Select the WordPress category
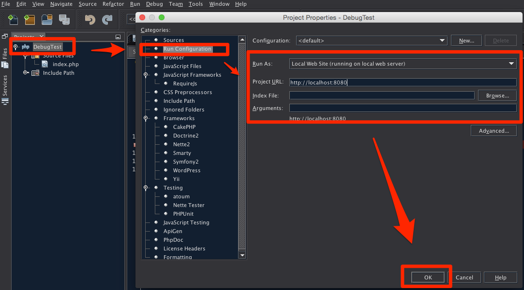This screenshot has width=524, height=290. [186, 170]
